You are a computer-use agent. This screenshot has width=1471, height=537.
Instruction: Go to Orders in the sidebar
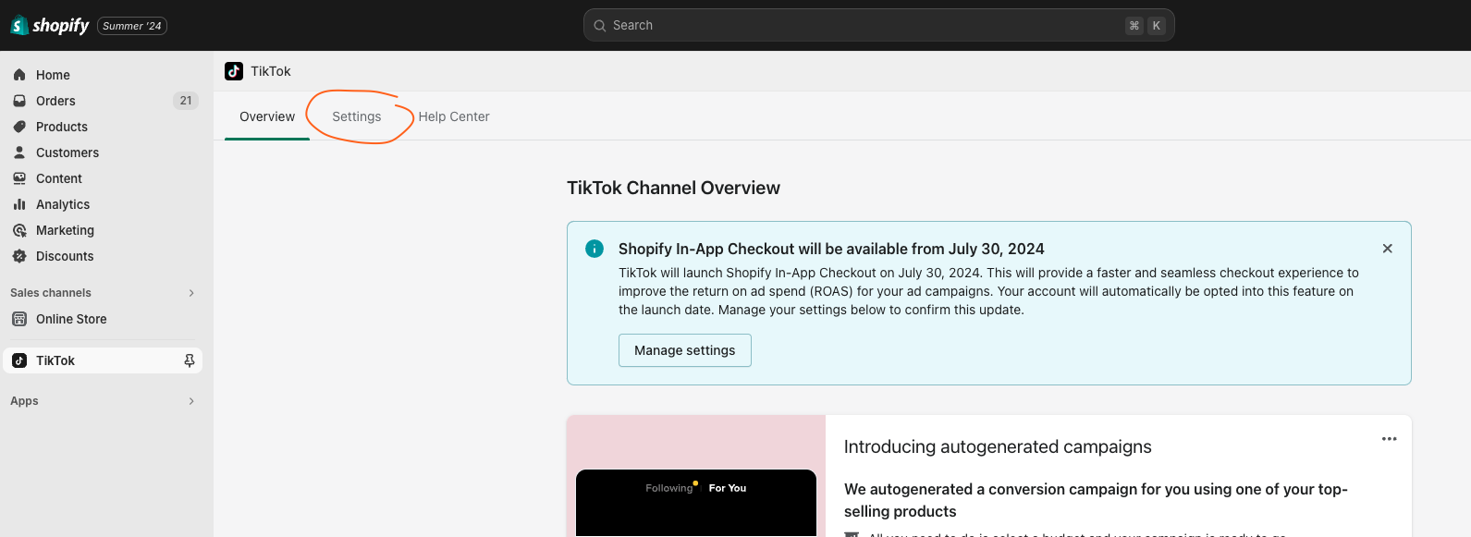[x=55, y=101]
